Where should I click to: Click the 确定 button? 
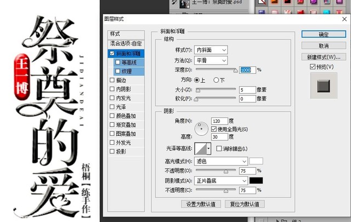tap(324, 35)
